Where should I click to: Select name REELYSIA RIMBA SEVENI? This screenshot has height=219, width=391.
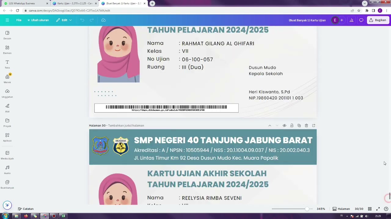point(211,198)
